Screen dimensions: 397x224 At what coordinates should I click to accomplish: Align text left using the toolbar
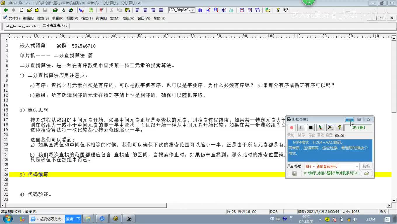(x=137, y=10)
